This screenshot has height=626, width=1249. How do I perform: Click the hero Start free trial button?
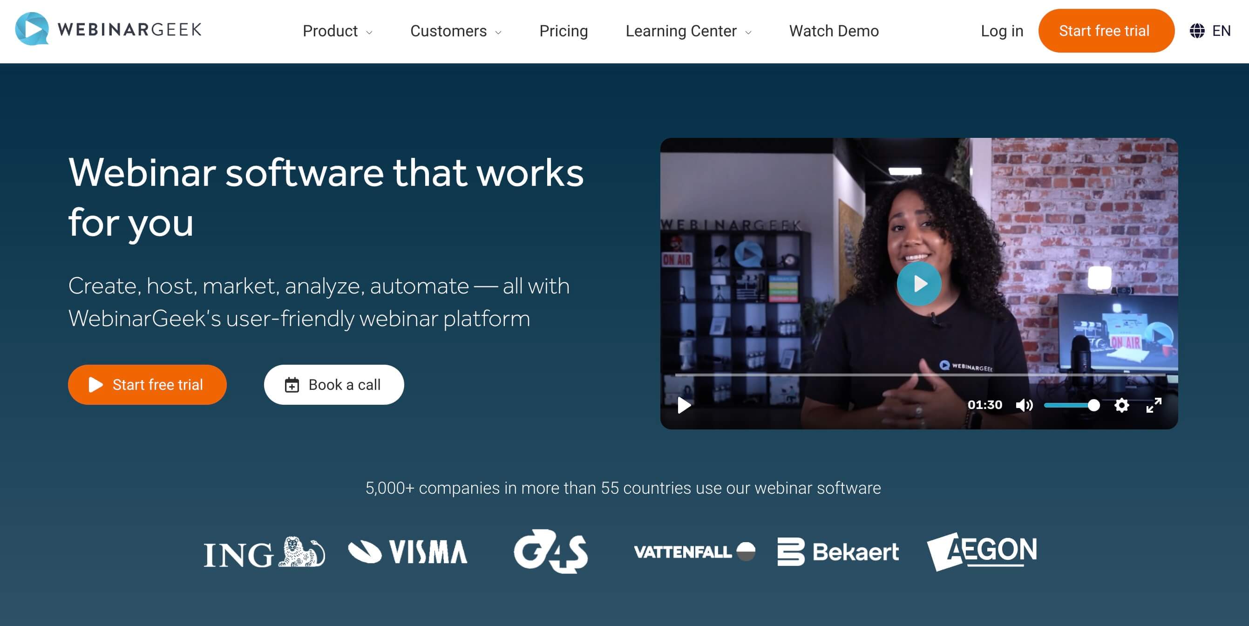[148, 385]
